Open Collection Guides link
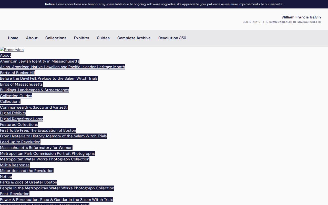The image size is (328, 205). click(x=16, y=96)
